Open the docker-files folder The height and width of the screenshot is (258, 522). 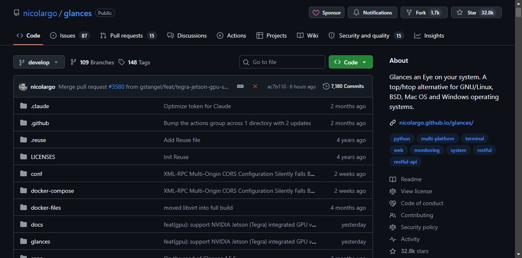(46, 208)
